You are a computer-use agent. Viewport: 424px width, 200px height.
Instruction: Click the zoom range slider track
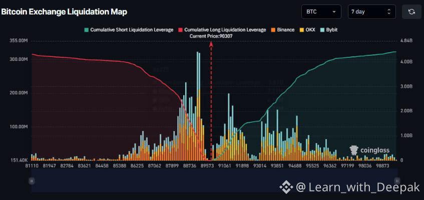pyautogui.click(x=214, y=181)
